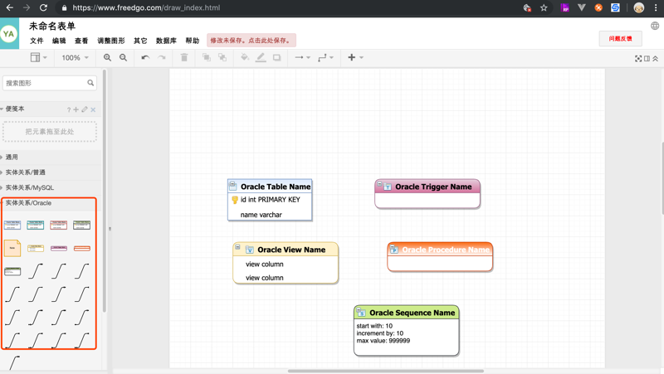The height and width of the screenshot is (374, 664).
Task: Click the unsaved changes save notice
Action: tap(251, 41)
